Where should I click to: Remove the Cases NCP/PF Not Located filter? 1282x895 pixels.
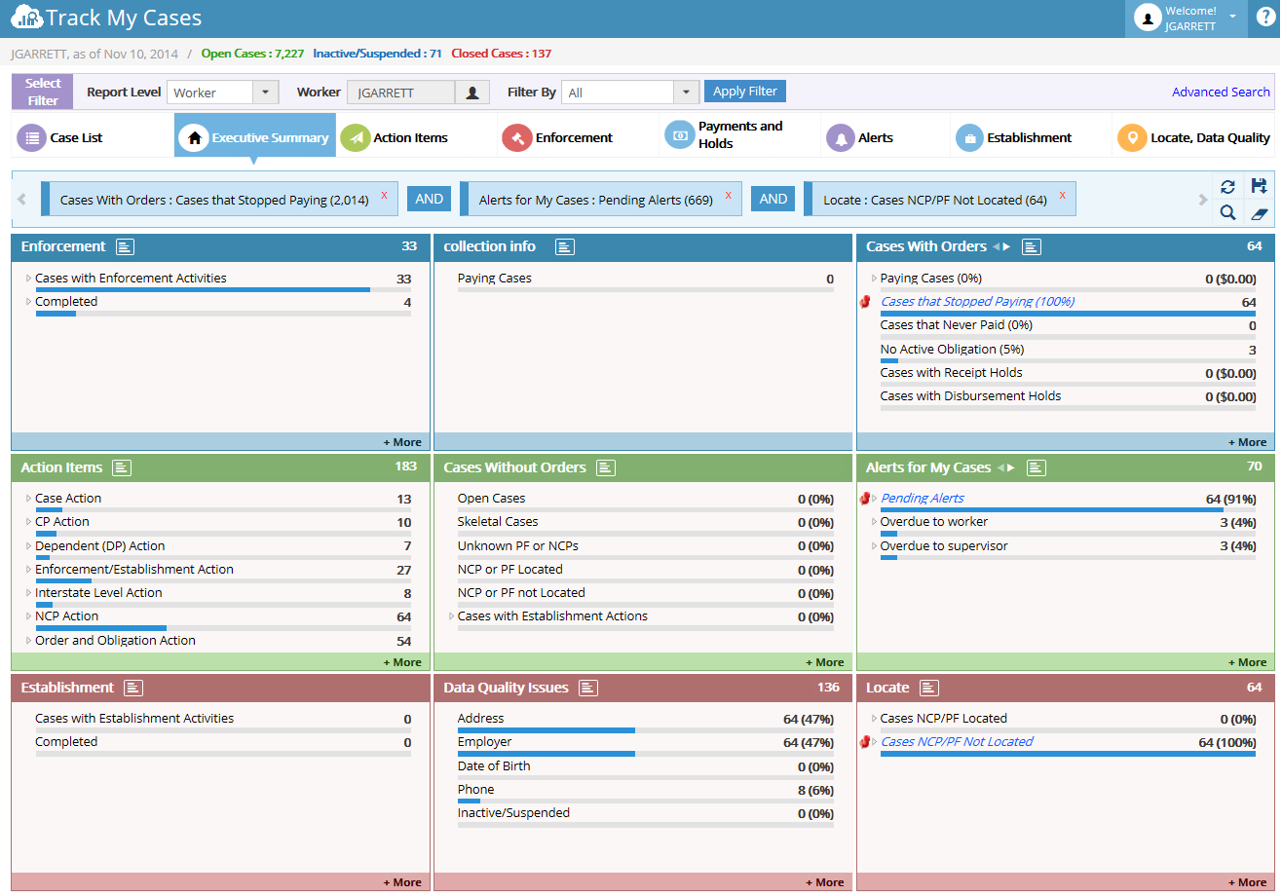[1062, 196]
